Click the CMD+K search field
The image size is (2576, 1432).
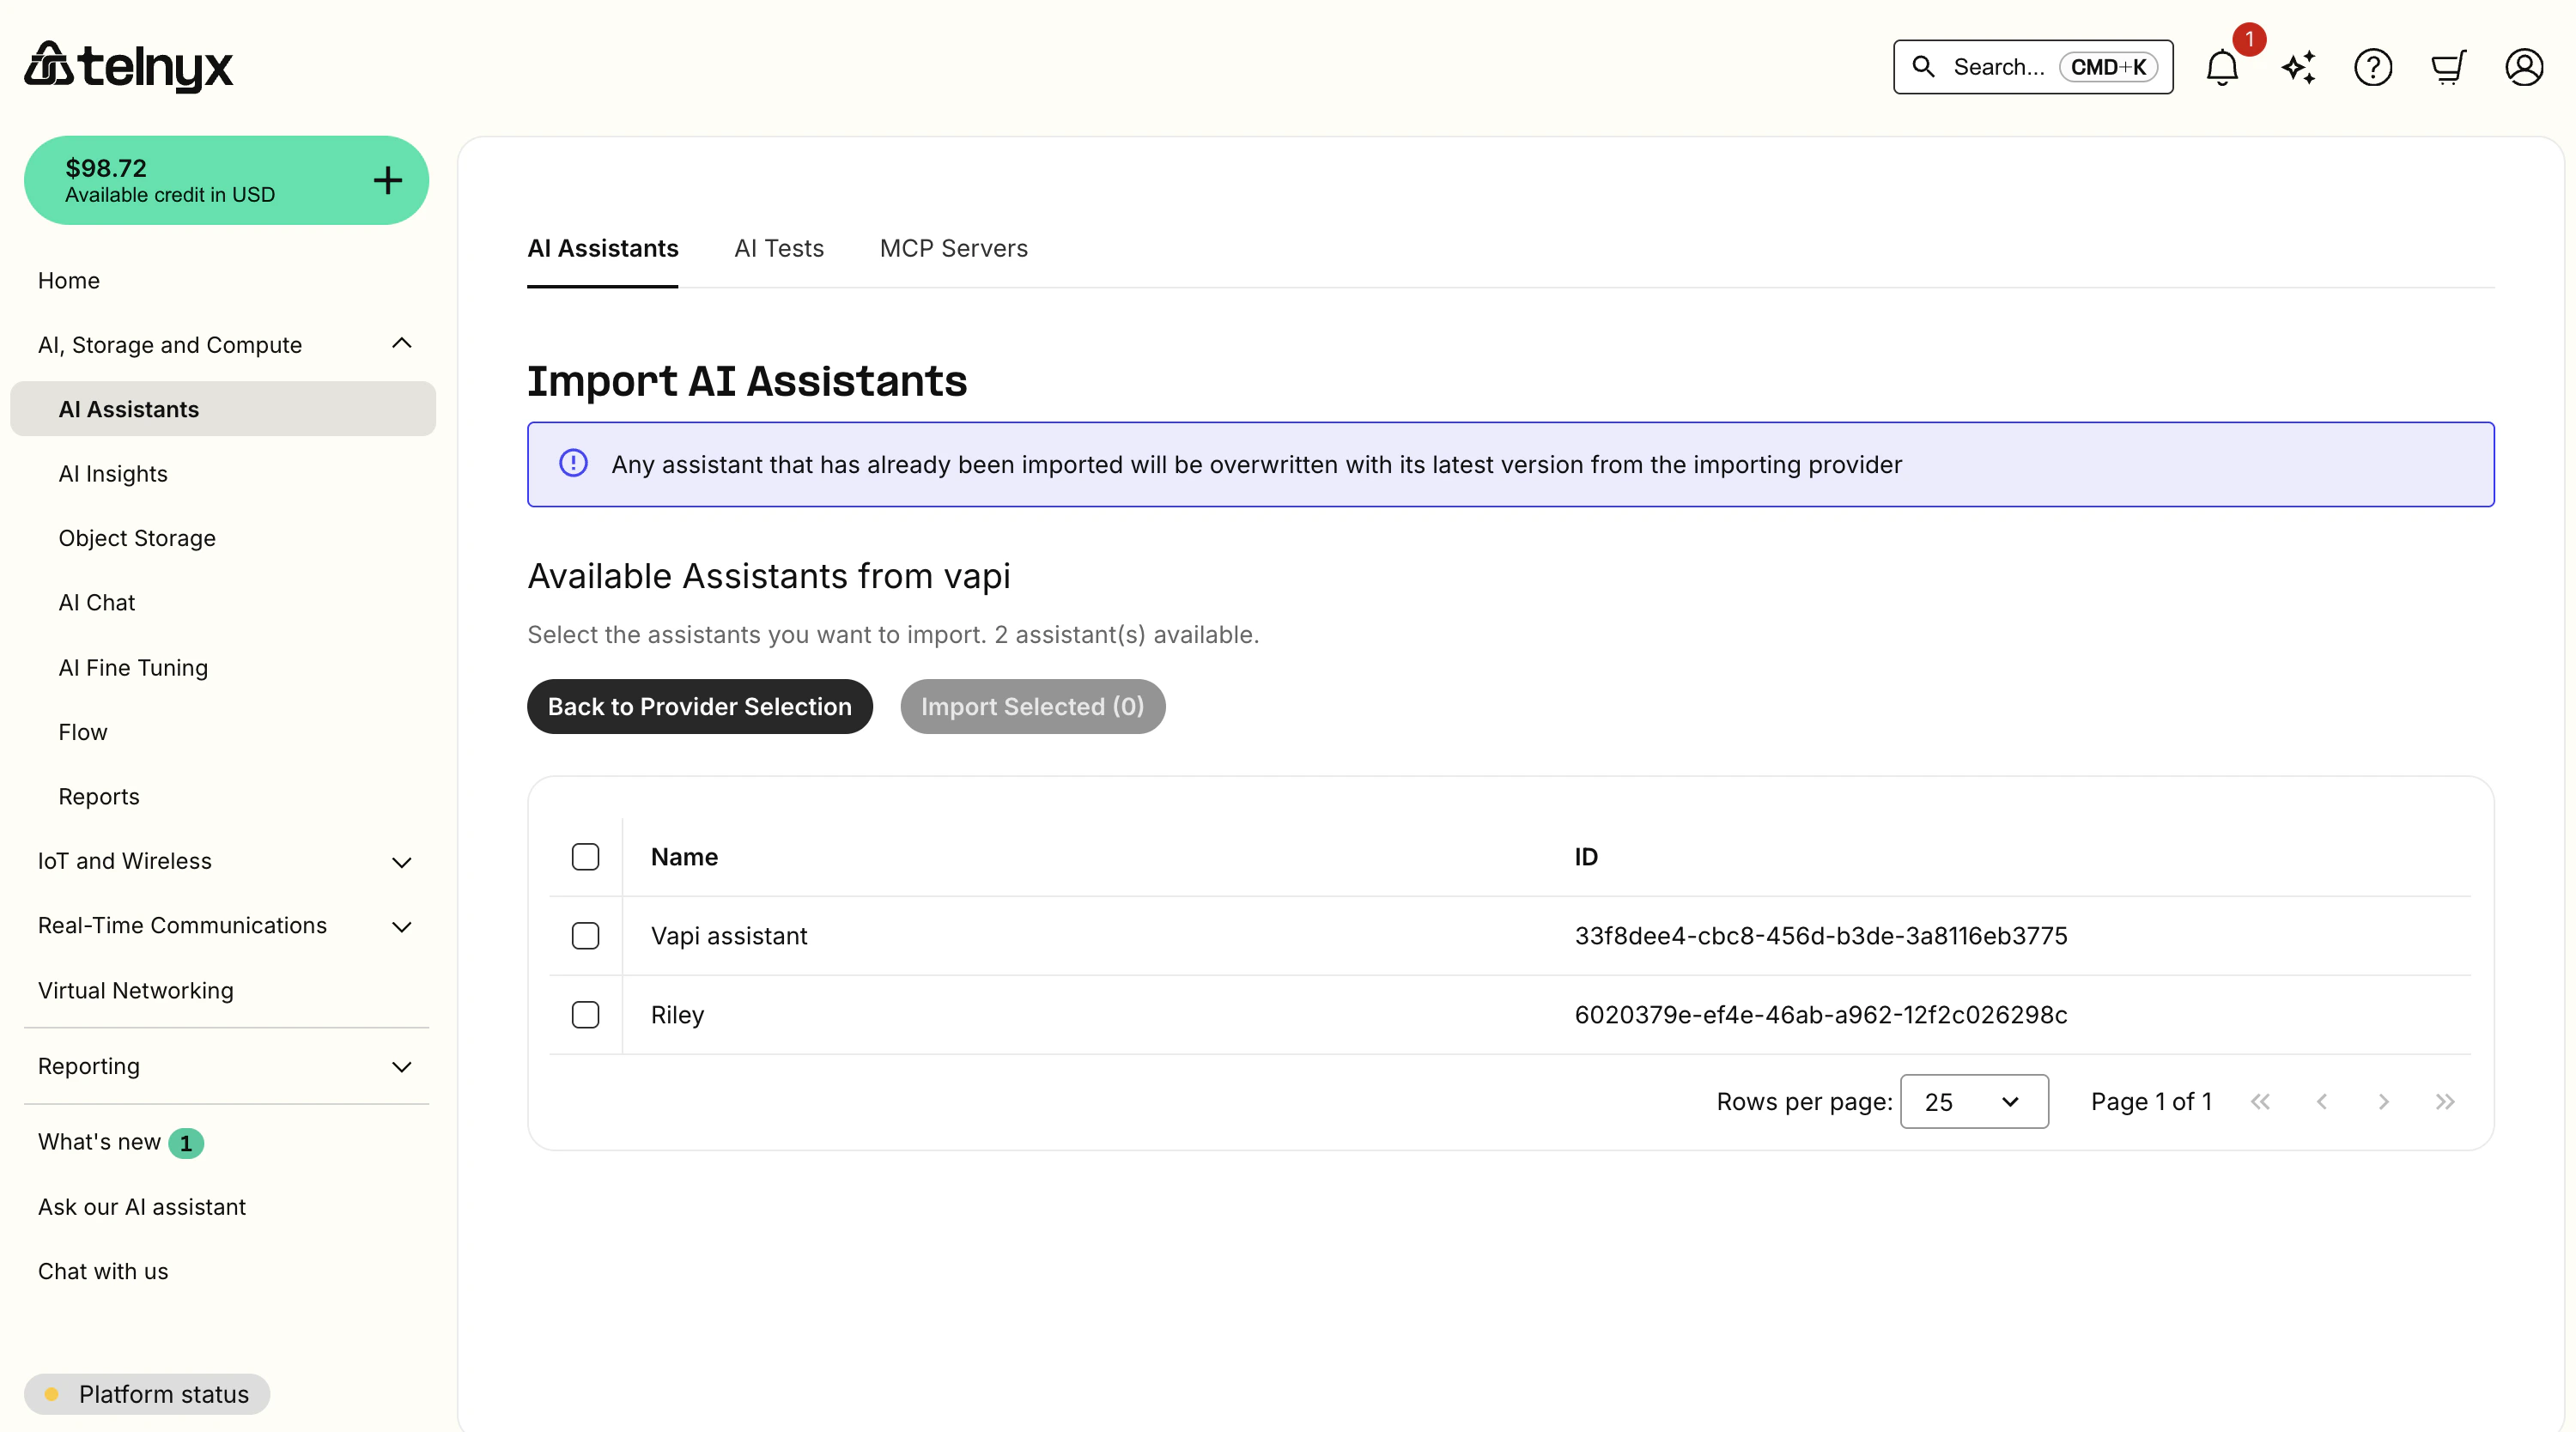[x=2032, y=67]
